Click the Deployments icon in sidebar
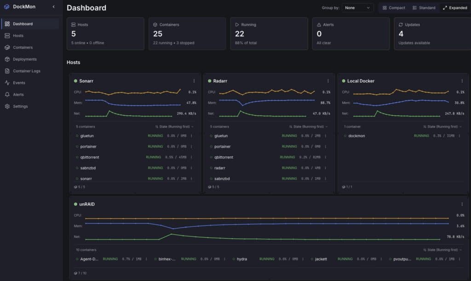The image size is (471, 281). tap(7, 59)
